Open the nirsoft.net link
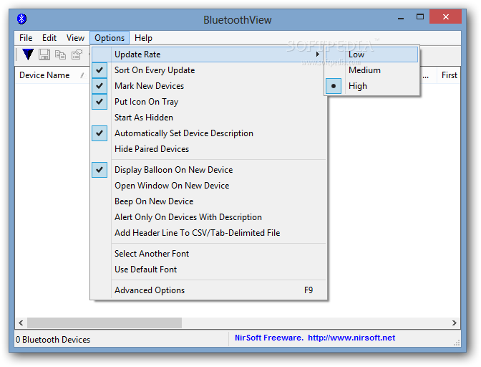The width and height of the screenshot is (481, 367). point(351,338)
